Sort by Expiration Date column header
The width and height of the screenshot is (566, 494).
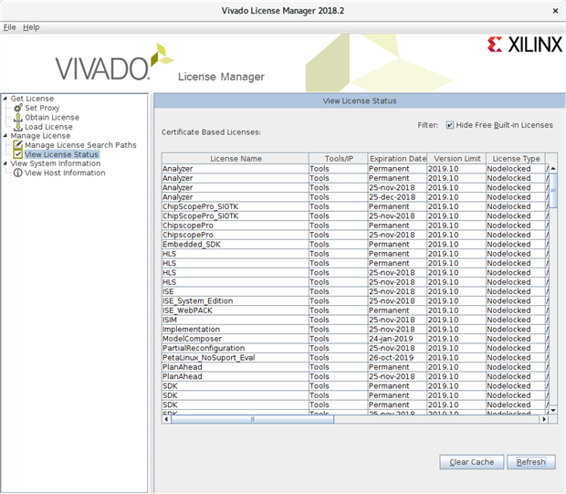point(397,159)
